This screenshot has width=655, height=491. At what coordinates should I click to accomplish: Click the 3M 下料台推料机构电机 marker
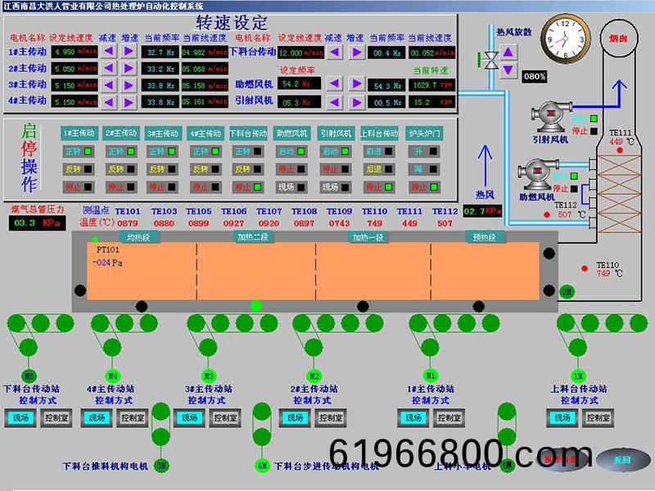(x=160, y=466)
